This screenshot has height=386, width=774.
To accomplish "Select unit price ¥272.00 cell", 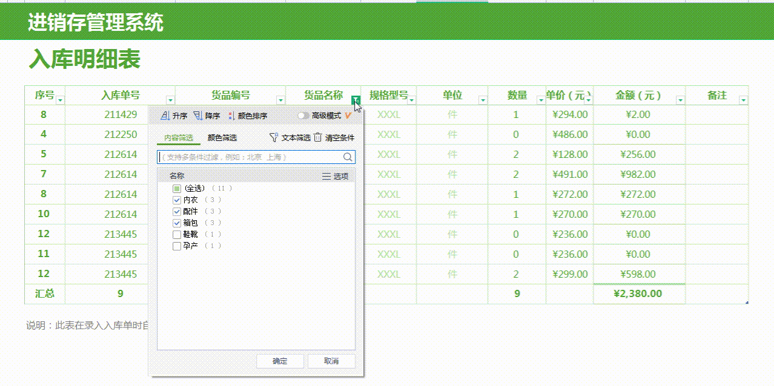I will [x=570, y=194].
